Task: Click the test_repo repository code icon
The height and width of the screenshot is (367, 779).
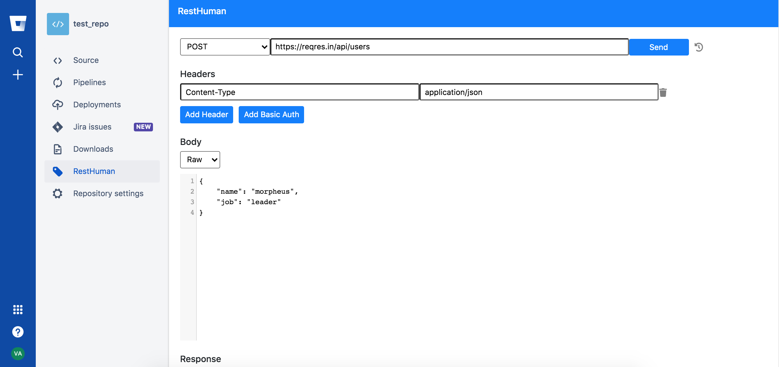Action: (x=58, y=24)
